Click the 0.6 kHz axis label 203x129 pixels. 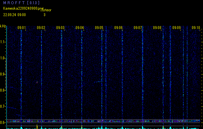click(3, 123)
